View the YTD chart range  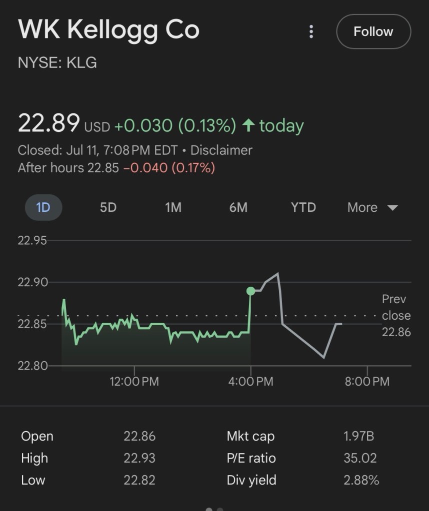303,207
